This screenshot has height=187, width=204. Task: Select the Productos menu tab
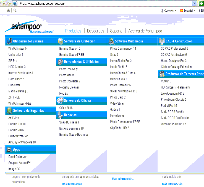point(73,31)
